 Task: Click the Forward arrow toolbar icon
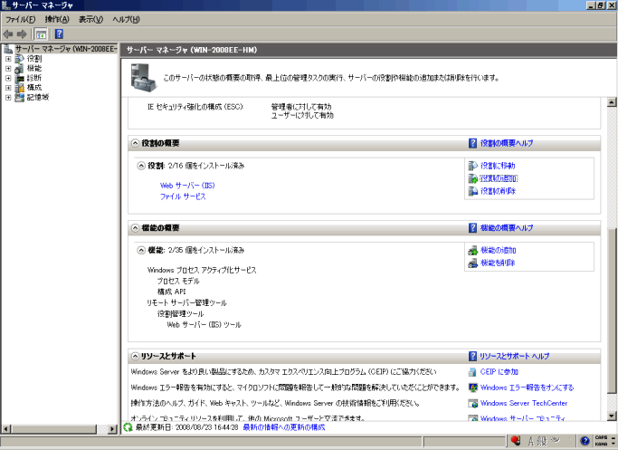(22, 34)
